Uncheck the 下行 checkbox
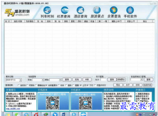The width and height of the screenshot is (158, 116). coord(87,85)
